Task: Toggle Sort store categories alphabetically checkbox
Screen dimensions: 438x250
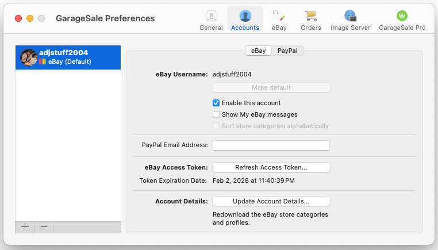Action: (216, 126)
